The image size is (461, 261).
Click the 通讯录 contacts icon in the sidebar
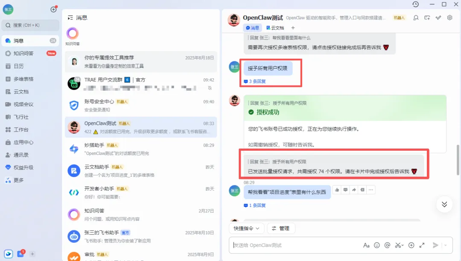tap(8, 155)
